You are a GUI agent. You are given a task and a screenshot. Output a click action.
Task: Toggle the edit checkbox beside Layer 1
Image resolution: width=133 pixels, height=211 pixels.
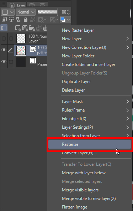click(11, 38)
